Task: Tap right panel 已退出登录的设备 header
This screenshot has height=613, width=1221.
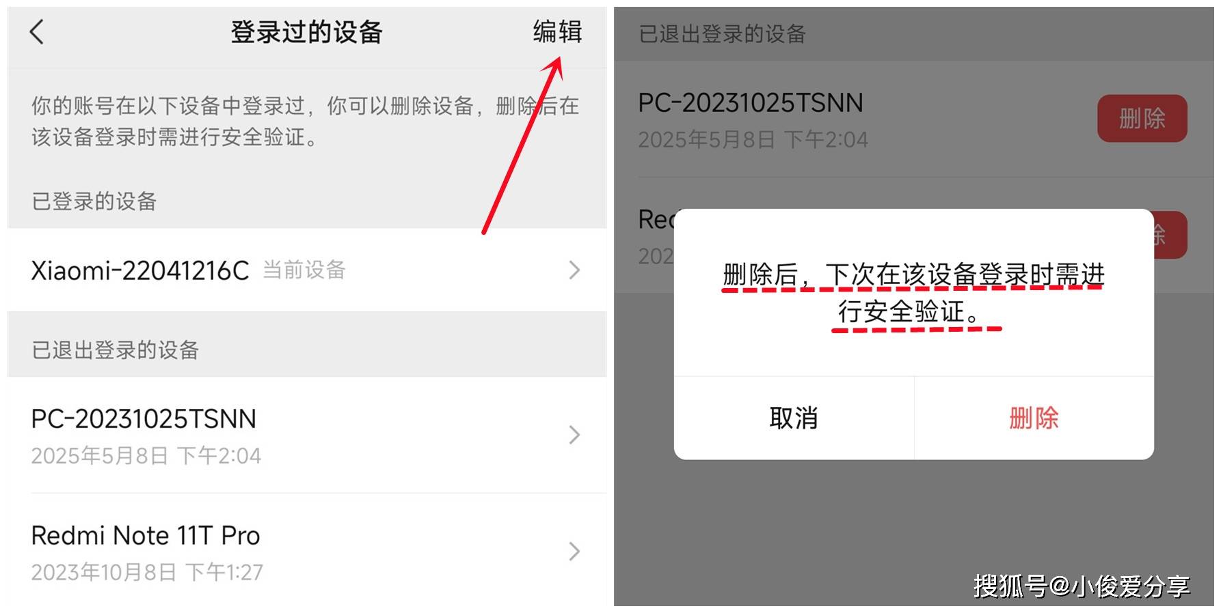Action: [x=722, y=33]
